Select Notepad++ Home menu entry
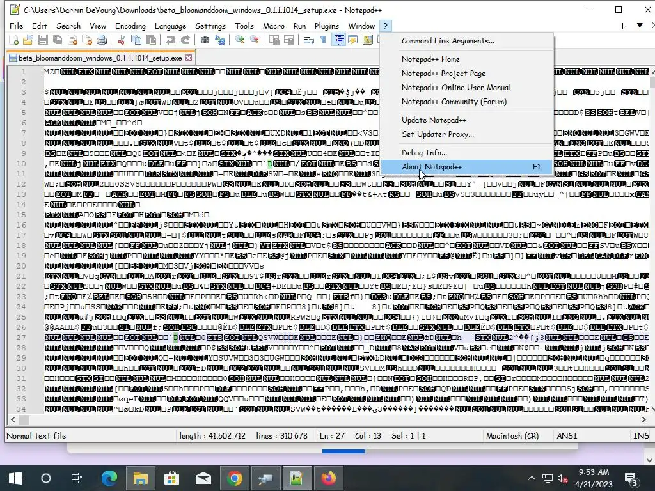 [467, 59]
